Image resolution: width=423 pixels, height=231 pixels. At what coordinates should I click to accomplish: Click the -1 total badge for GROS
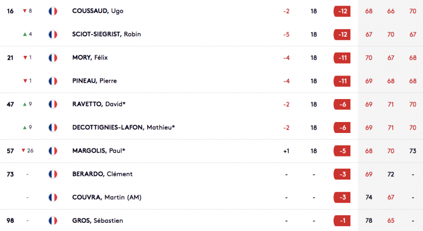342,221
